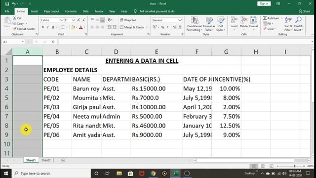Open Chrome from the taskbar
This screenshot has width=316, height=178.
coord(153,174)
